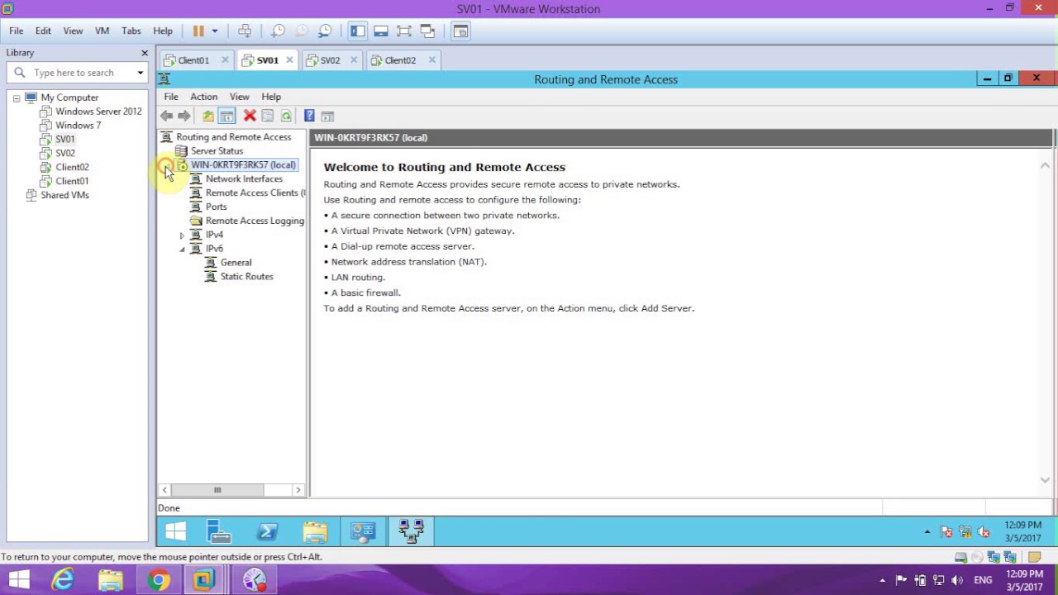Image resolution: width=1058 pixels, height=595 pixels.
Task: Click the guest Windows Start button
Action: pos(175,531)
